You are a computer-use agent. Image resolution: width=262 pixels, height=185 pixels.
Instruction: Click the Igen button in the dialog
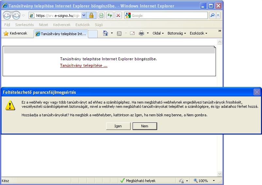click(x=118, y=126)
